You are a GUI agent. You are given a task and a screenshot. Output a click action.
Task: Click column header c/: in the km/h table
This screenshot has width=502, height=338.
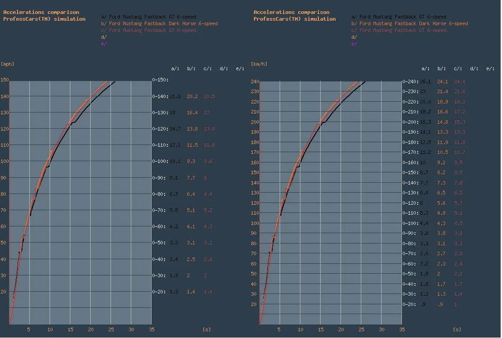[458, 69]
